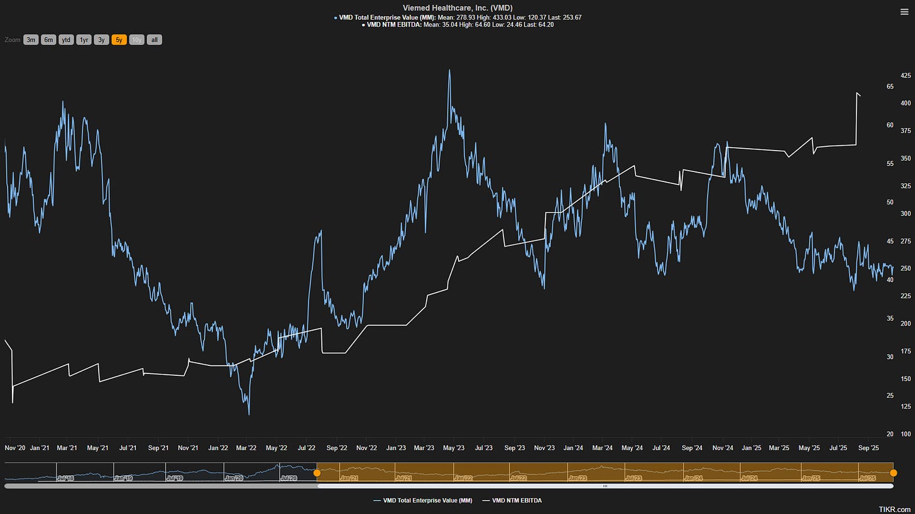Click the 425 right axis label

906,75
